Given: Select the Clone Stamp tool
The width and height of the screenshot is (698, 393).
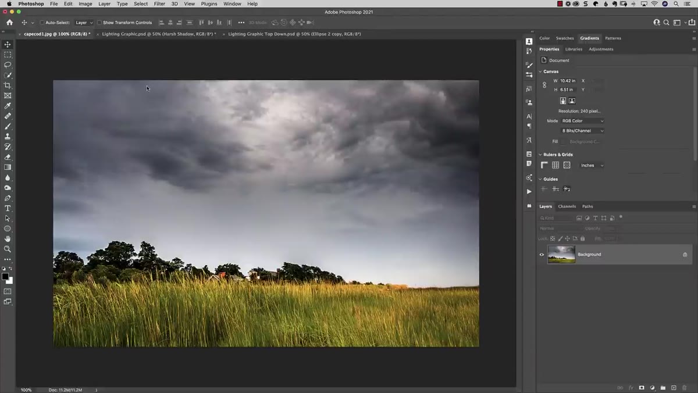Looking at the screenshot, I should 8,137.
